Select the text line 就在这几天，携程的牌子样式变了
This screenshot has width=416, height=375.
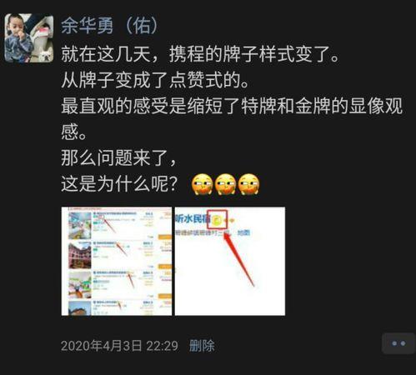[x=200, y=54]
